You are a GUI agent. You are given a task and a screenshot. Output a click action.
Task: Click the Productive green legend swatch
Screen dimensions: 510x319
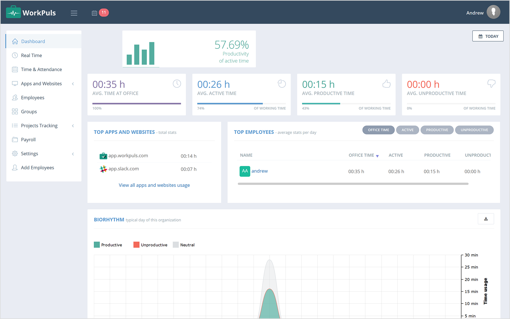pyautogui.click(x=97, y=244)
